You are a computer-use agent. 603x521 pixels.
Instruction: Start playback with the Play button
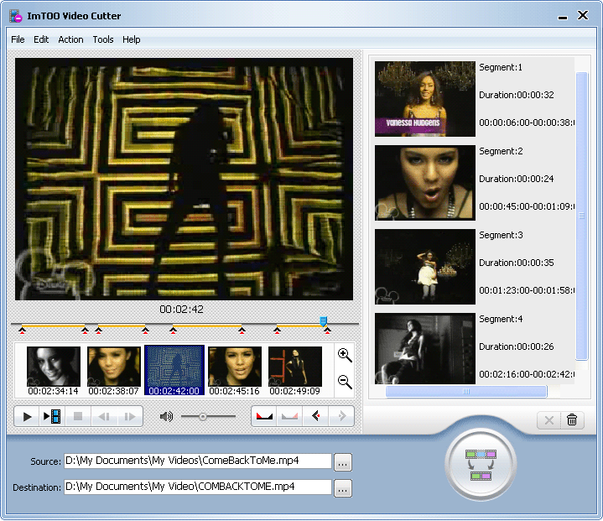coord(27,416)
